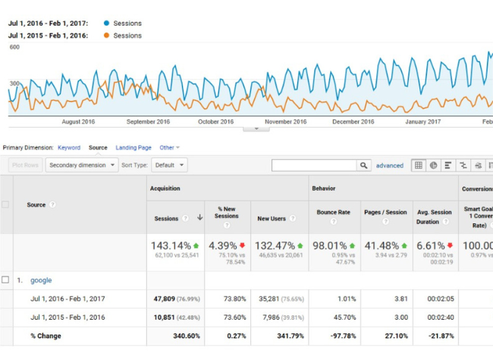
Task: Open Sort Type Default dropdown
Action: click(169, 165)
